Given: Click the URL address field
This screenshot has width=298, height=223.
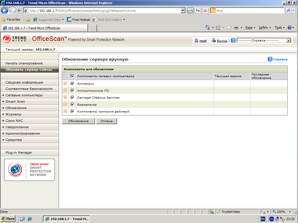Looking at the screenshot, I should coord(105,11).
